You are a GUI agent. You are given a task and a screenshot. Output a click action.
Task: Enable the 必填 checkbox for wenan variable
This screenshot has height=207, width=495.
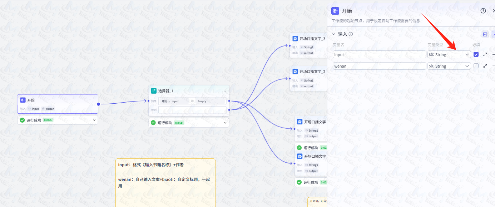click(x=476, y=66)
